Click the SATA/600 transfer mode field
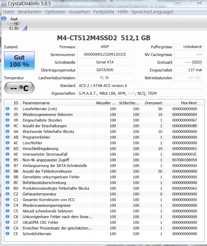207x246 pixels. click(x=105, y=70)
